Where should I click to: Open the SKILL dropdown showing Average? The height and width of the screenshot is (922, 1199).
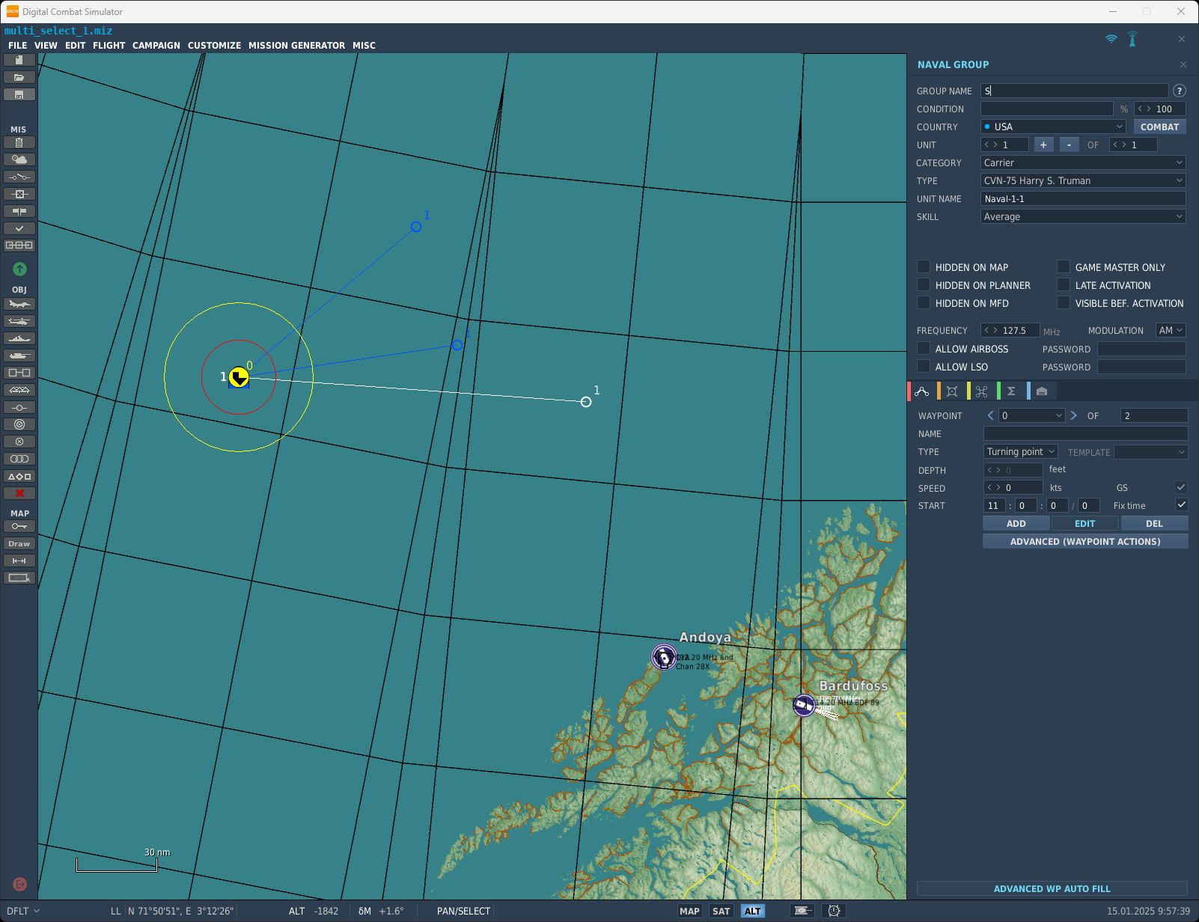click(1083, 216)
